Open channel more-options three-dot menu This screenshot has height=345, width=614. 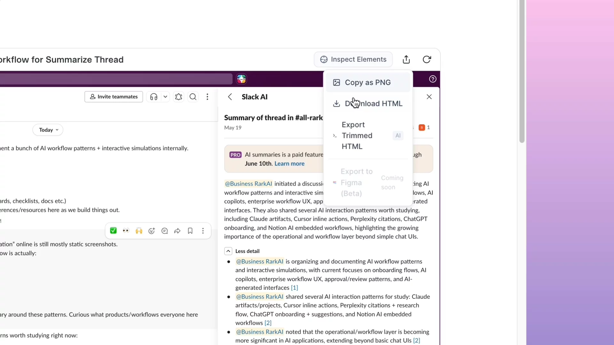coord(208,97)
